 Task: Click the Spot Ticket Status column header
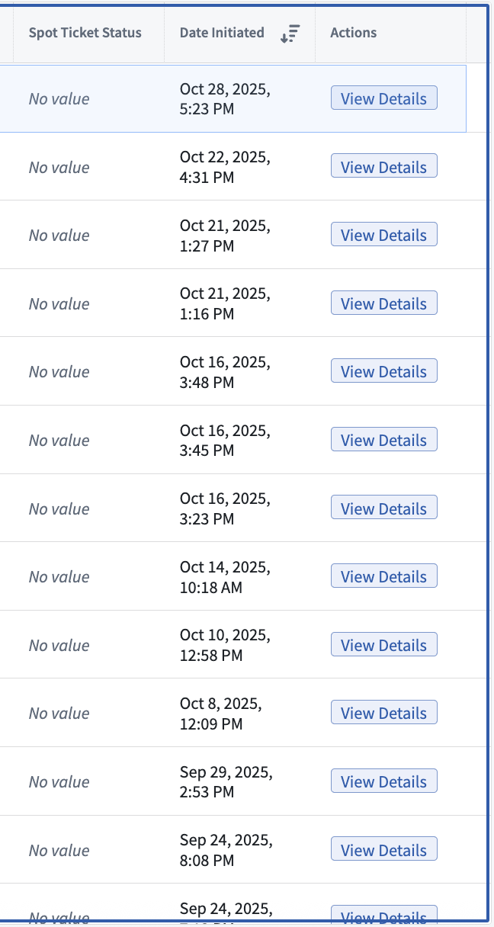(x=85, y=33)
